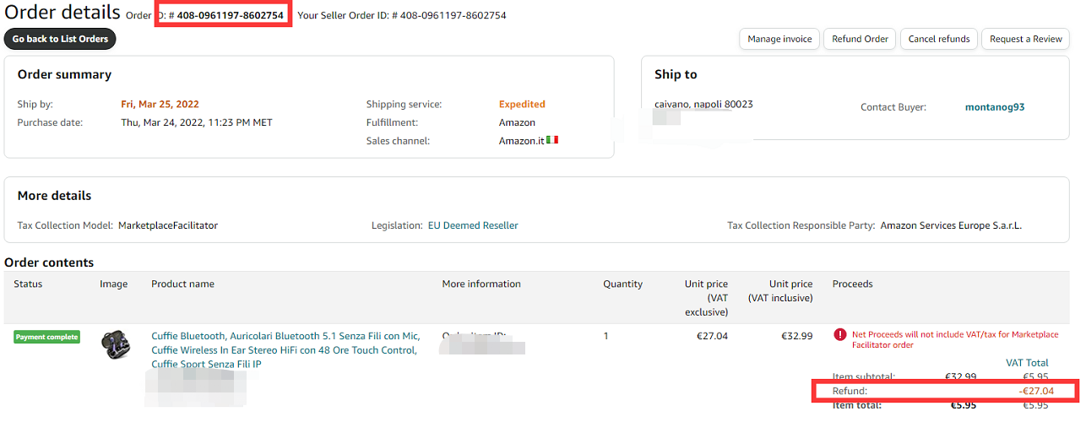Click the Refund Order button
The width and height of the screenshot is (1086, 422).
860,39
